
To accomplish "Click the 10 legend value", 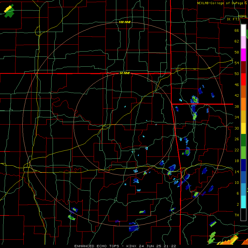I will (x=237, y=182).
